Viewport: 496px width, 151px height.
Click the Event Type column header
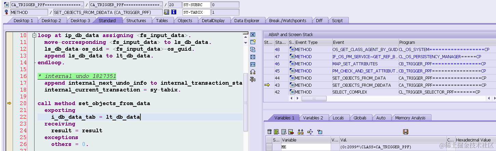(x=313, y=43)
